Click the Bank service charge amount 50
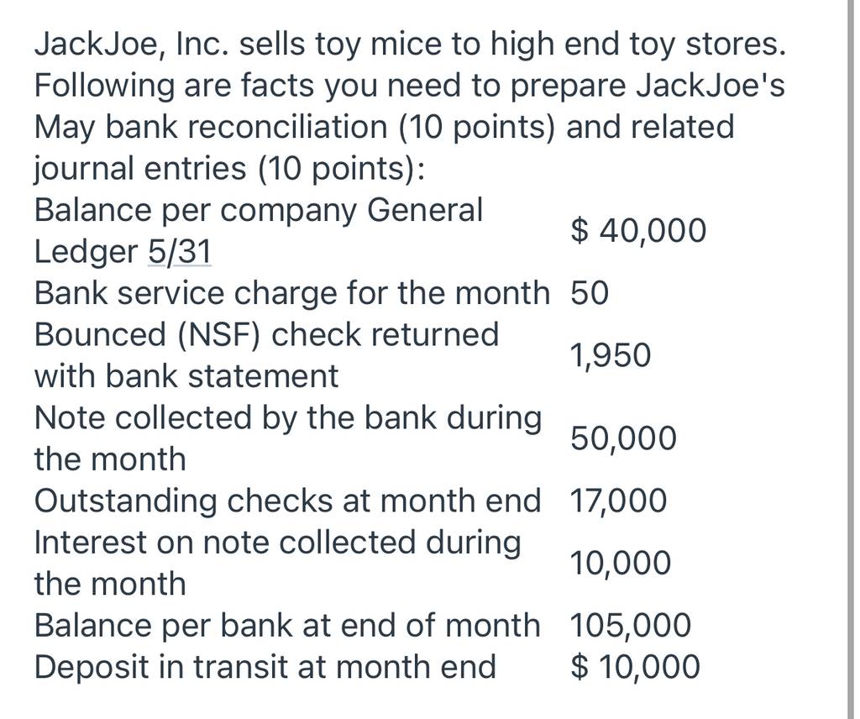This screenshot has height=719, width=860. [590, 293]
